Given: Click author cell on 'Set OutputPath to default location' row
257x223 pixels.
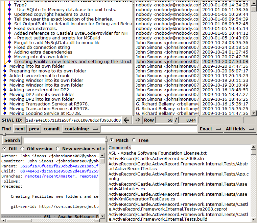Looking at the screenshot, I should pyautogui.click(x=167, y=24).
